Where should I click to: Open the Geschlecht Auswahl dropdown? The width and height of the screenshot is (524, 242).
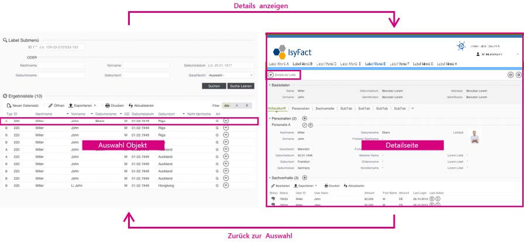pos(230,75)
